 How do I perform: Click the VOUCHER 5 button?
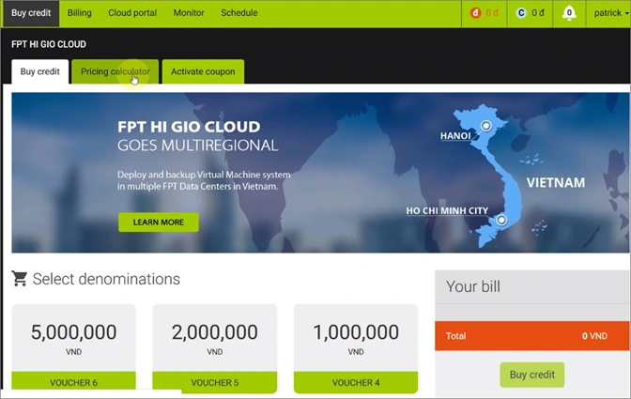click(x=214, y=382)
